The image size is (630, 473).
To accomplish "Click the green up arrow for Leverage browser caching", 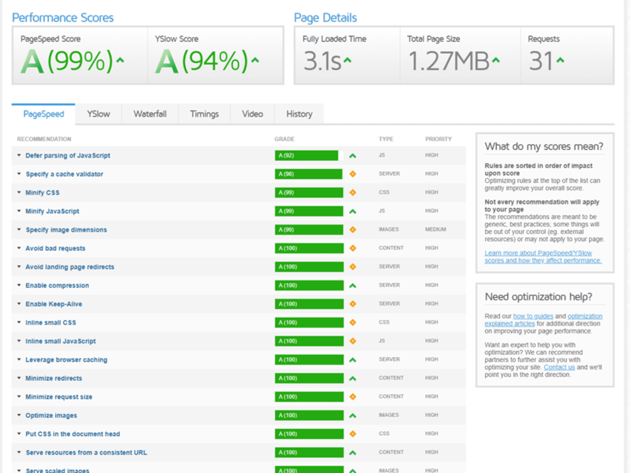I will [x=352, y=359].
